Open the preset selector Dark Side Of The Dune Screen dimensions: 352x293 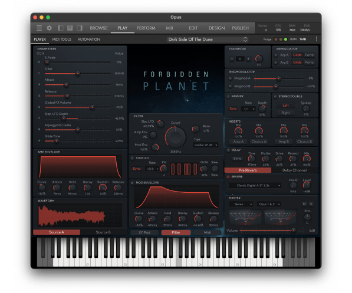pyautogui.click(x=208, y=39)
